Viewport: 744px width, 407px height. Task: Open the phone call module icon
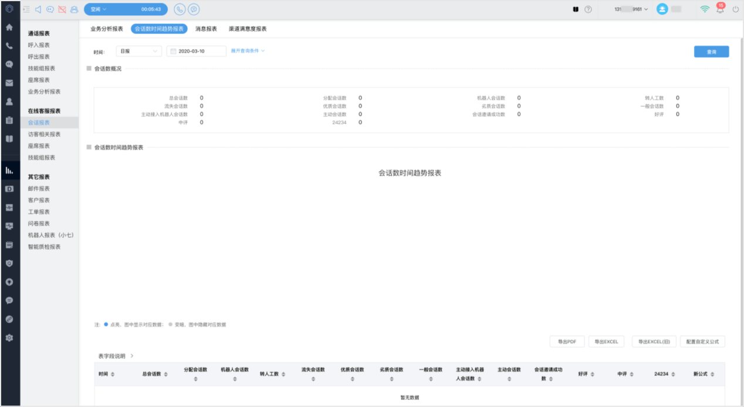[9, 46]
